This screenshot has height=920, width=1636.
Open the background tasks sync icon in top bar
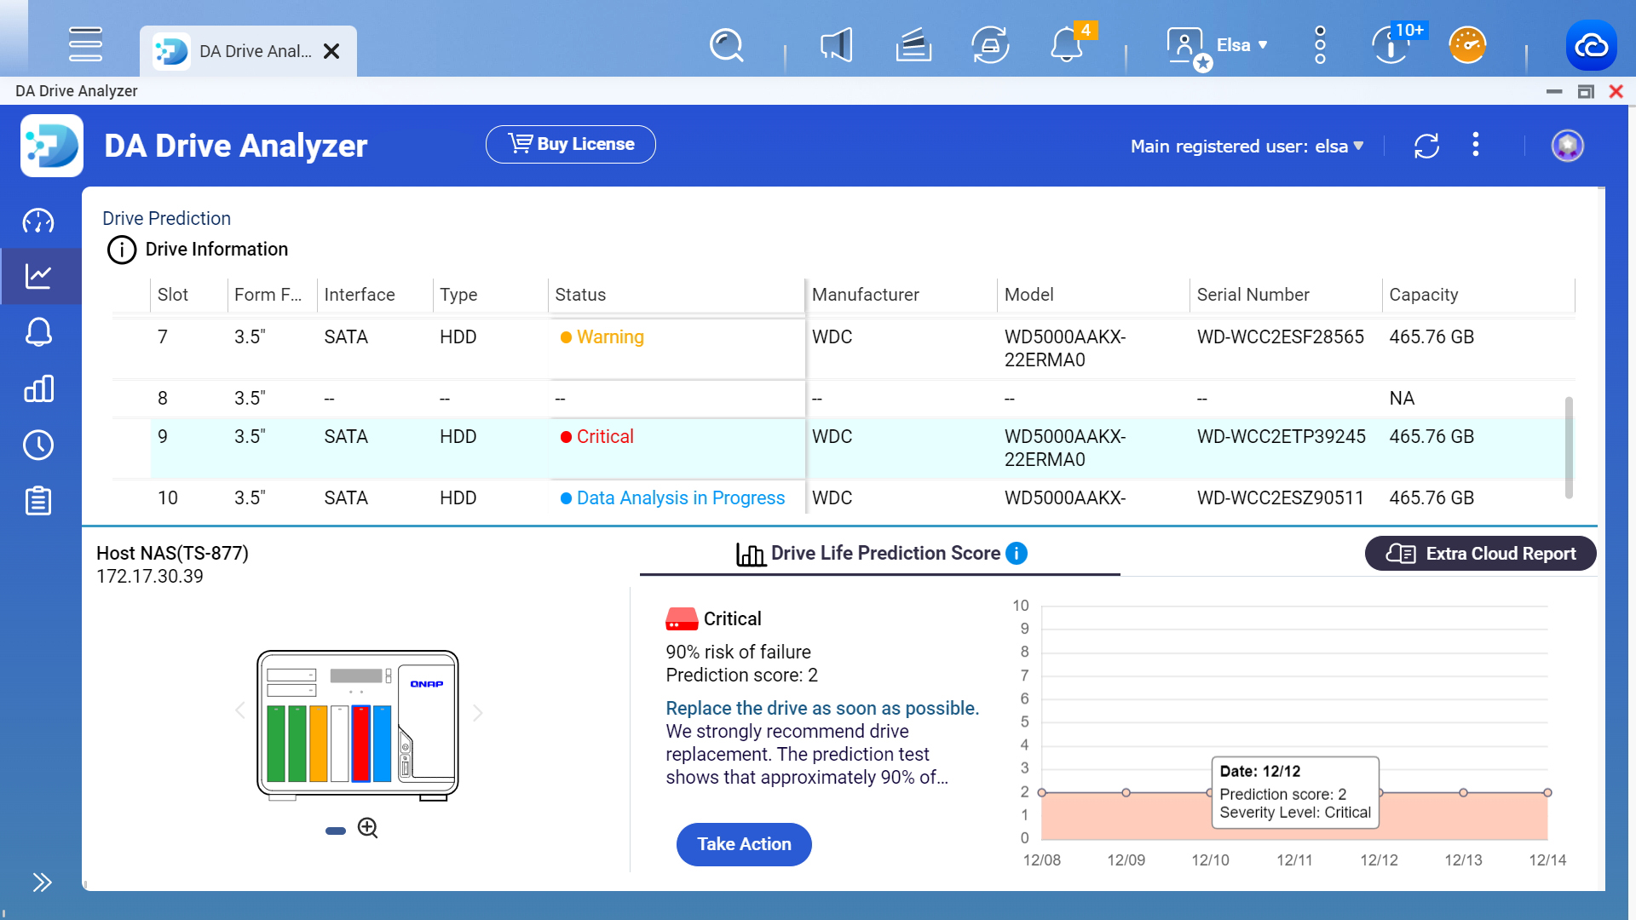990,45
